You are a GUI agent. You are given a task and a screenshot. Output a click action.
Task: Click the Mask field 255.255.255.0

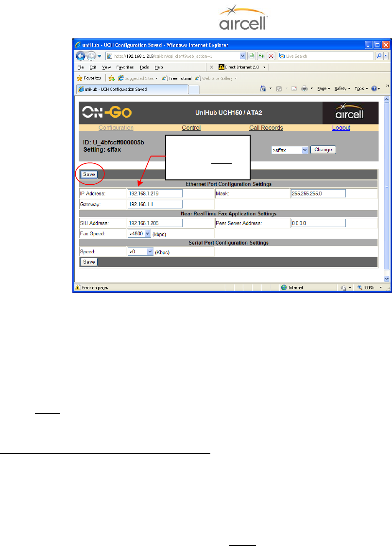click(318, 193)
